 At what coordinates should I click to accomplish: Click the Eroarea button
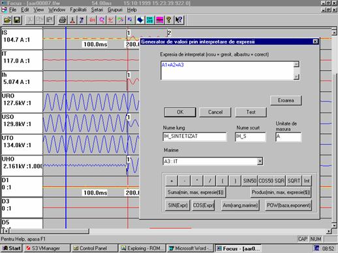[286, 100]
